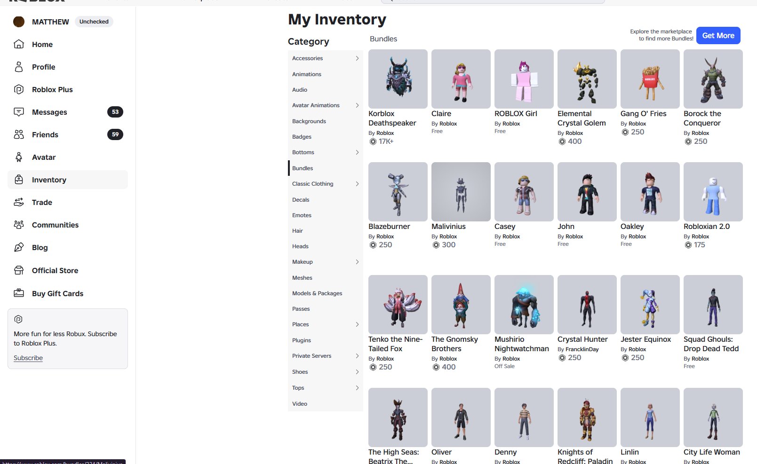The image size is (757, 464).
Task: Expand the Makeup category chevron
Action: (x=357, y=262)
